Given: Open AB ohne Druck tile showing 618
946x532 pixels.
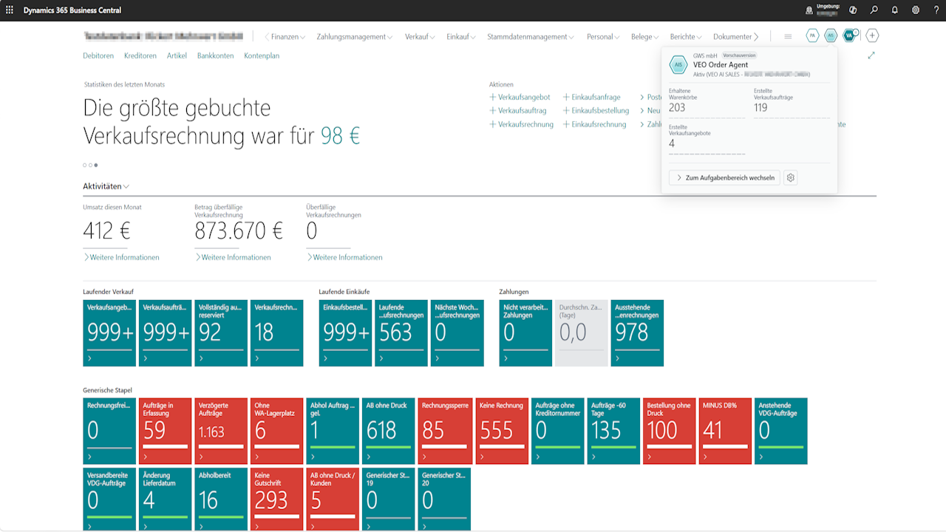Looking at the screenshot, I should coord(388,431).
